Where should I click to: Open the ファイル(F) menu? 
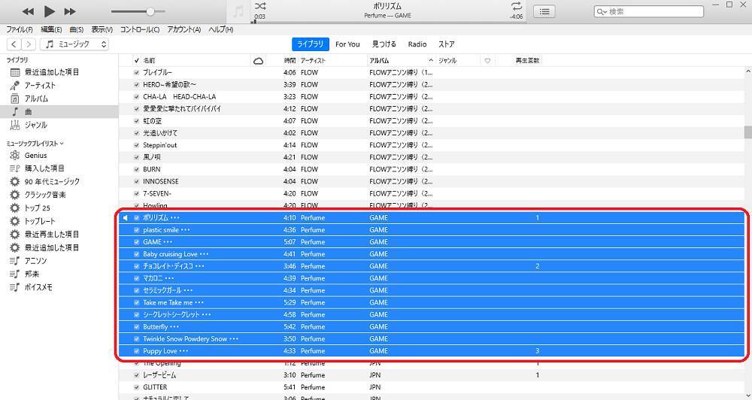[17, 30]
